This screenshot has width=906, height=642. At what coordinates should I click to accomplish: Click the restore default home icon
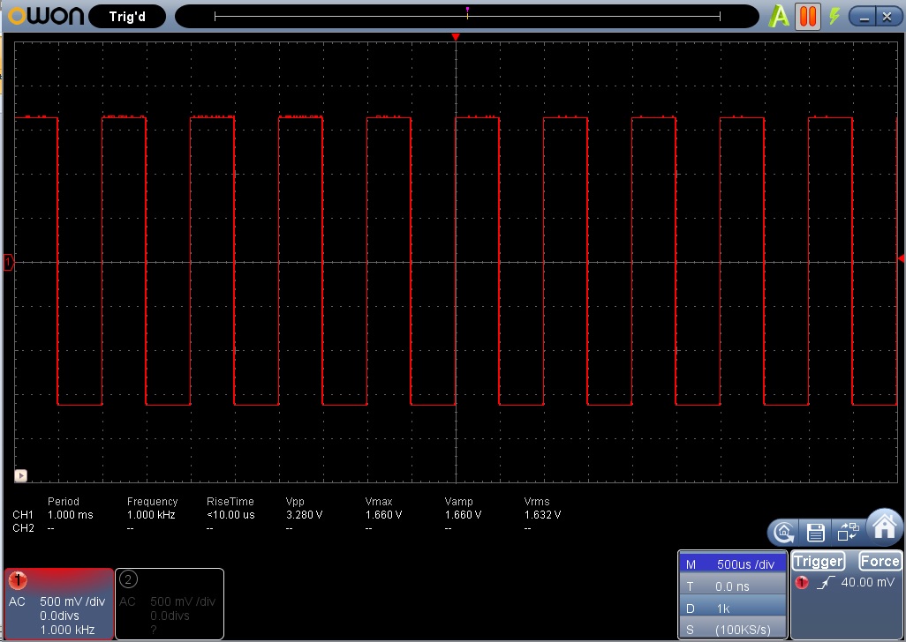tap(782, 532)
